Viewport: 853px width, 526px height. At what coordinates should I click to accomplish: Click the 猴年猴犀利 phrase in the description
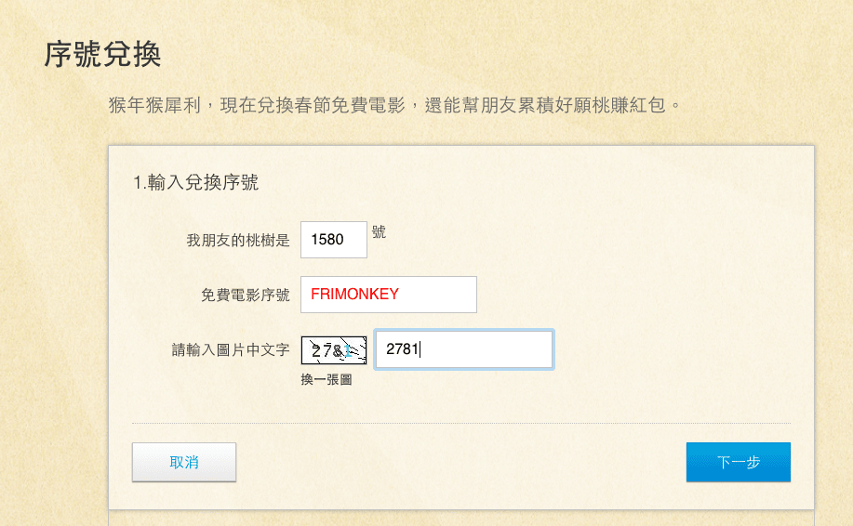click(x=154, y=105)
